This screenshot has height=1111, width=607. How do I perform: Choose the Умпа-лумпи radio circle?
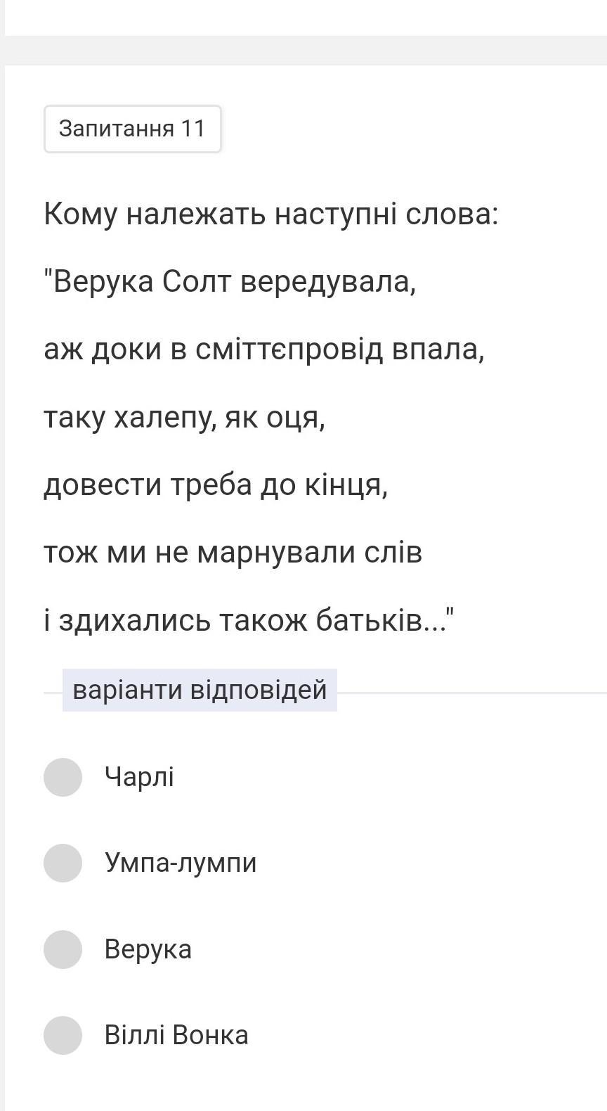point(63,863)
